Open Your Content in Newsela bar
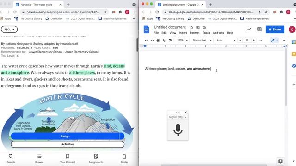Screen dimensions: 296x166 click(68, 159)
